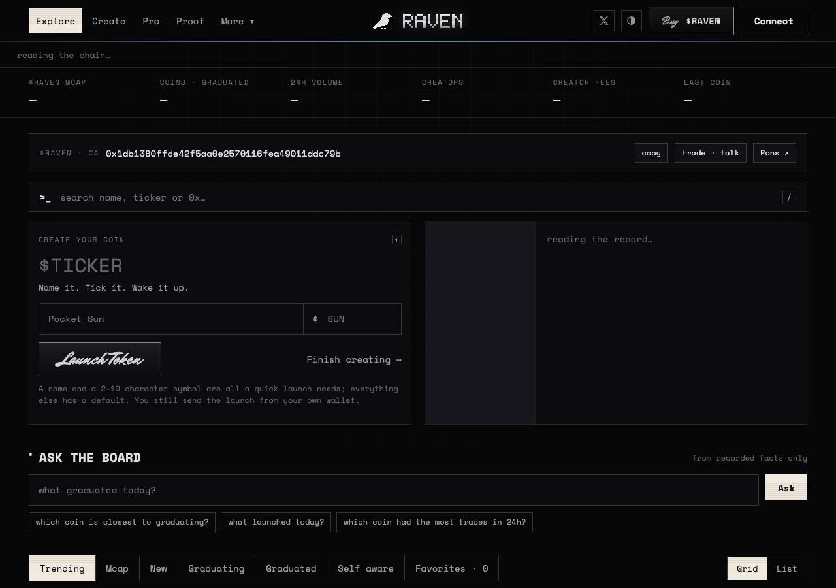Select the Mcap filter tab
This screenshot has width=836, height=588.
click(x=117, y=568)
